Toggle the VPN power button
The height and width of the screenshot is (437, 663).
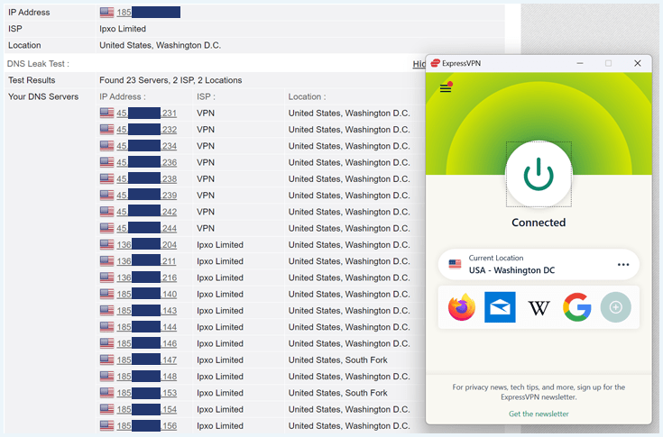[x=539, y=174]
